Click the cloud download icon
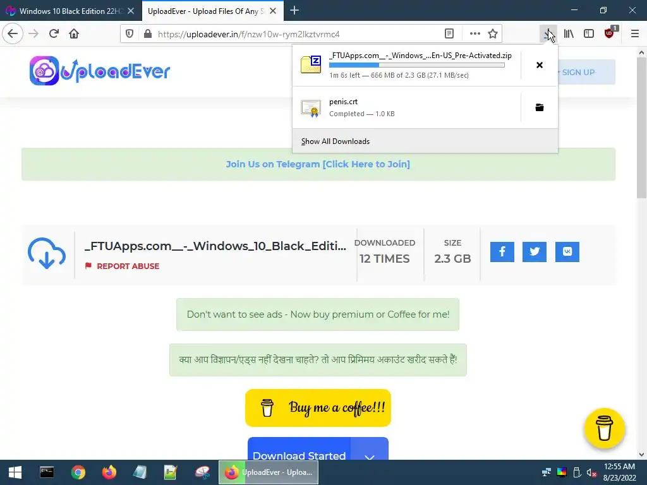The width and height of the screenshot is (647, 485). coord(47,253)
